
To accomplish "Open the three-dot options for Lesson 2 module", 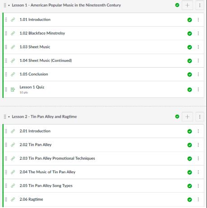I will [200, 117].
